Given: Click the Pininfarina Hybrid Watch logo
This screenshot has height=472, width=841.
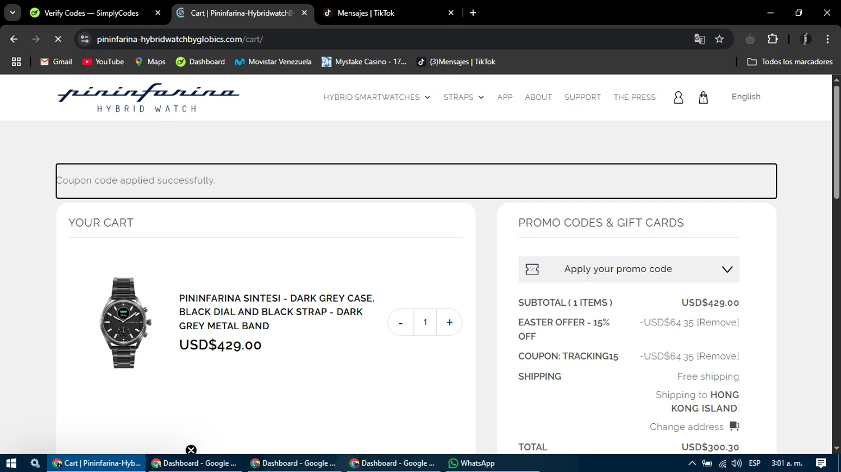Looking at the screenshot, I should click(x=149, y=98).
